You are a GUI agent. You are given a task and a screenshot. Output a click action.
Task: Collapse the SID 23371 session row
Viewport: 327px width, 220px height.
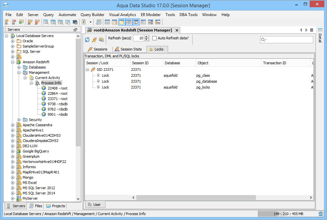(x=87, y=70)
